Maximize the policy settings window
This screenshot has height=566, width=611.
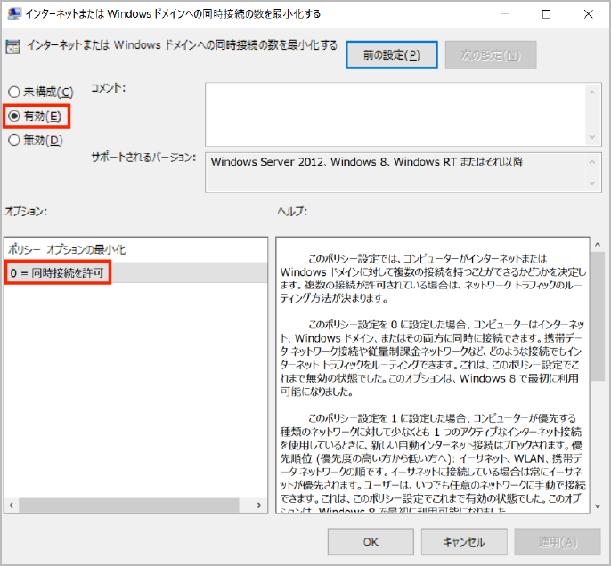coord(546,14)
